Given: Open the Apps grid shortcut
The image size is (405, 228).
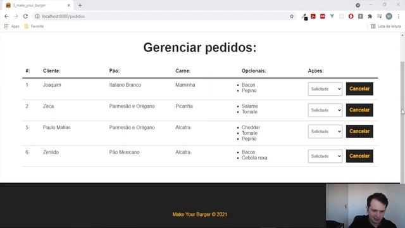Looking at the screenshot, I should coord(11,26).
